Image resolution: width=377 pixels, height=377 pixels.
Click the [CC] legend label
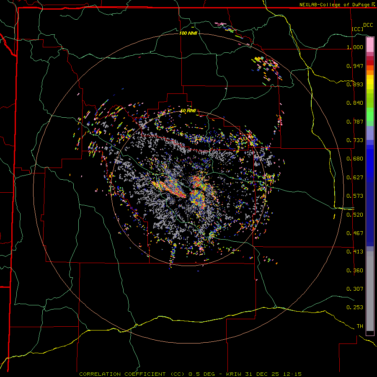point(357,29)
